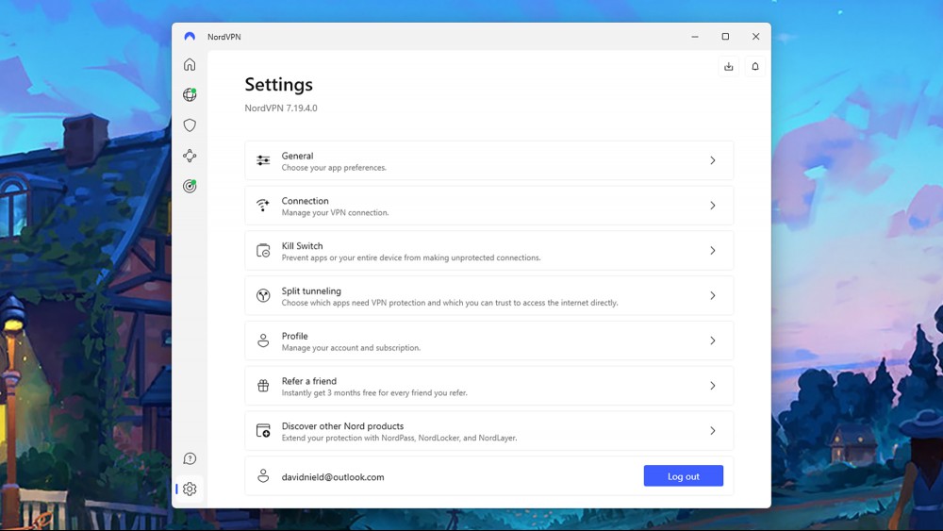This screenshot has width=943, height=531.
Task: Expand the General row chevron
Action: coord(713,160)
